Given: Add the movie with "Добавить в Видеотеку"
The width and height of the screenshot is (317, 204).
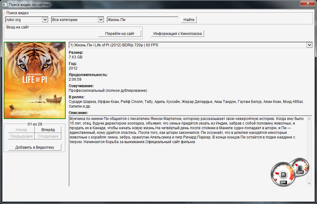Looking at the screenshot, I should click(35, 147).
